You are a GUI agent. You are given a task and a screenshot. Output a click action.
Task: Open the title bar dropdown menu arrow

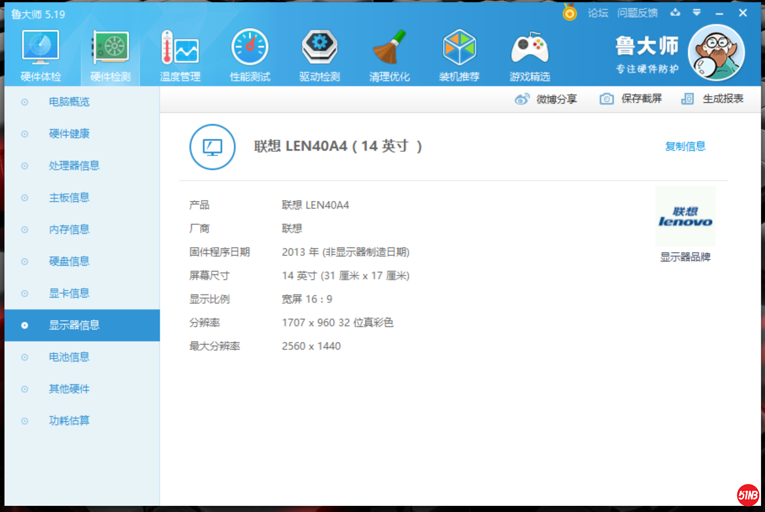click(x=697, y=12)
